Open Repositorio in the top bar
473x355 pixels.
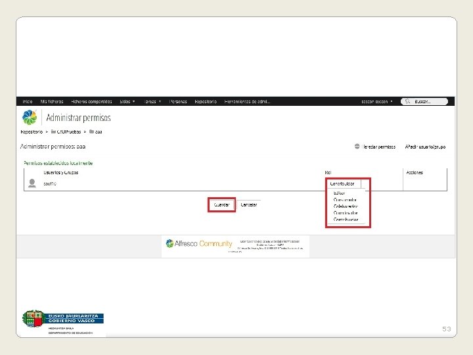click(x=206, y=101)
